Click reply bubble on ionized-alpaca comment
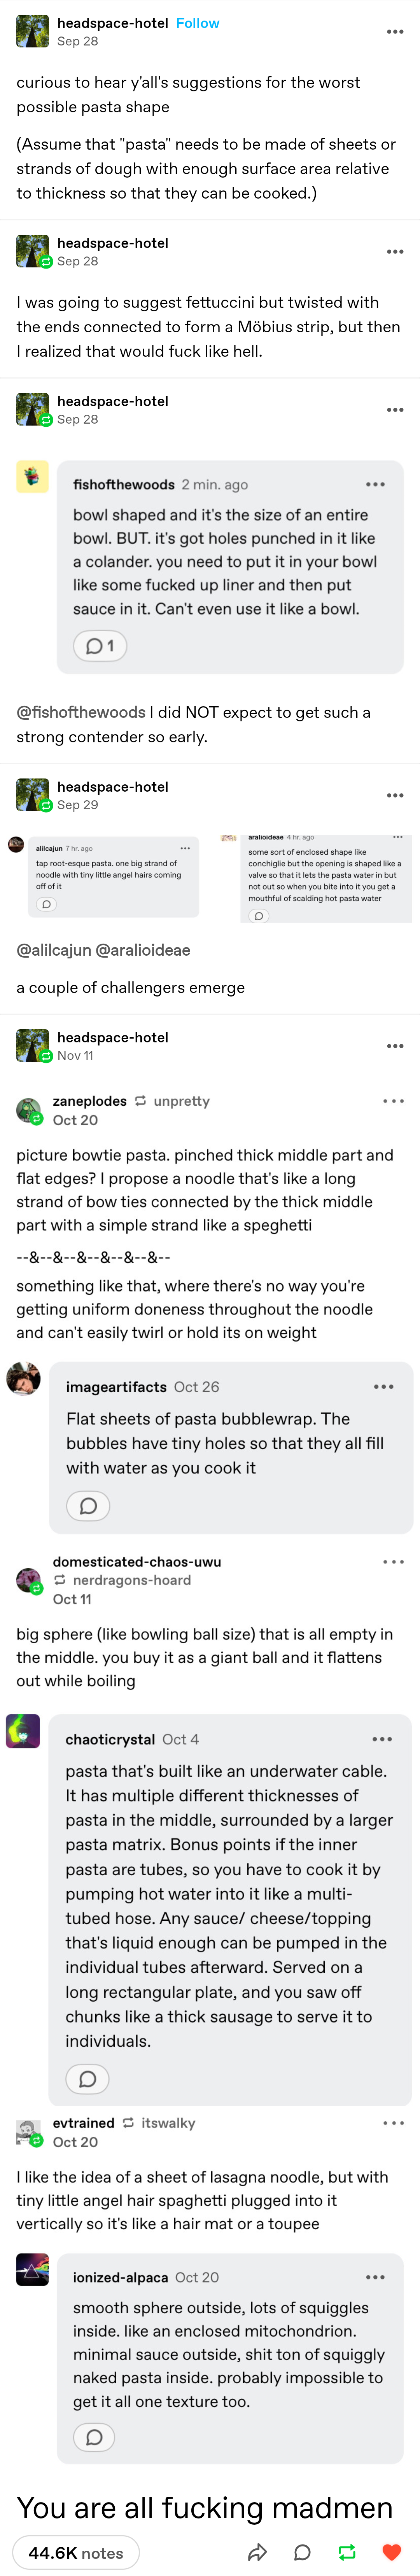This screenshot has width=420, height=2576. click(94, 2436)
